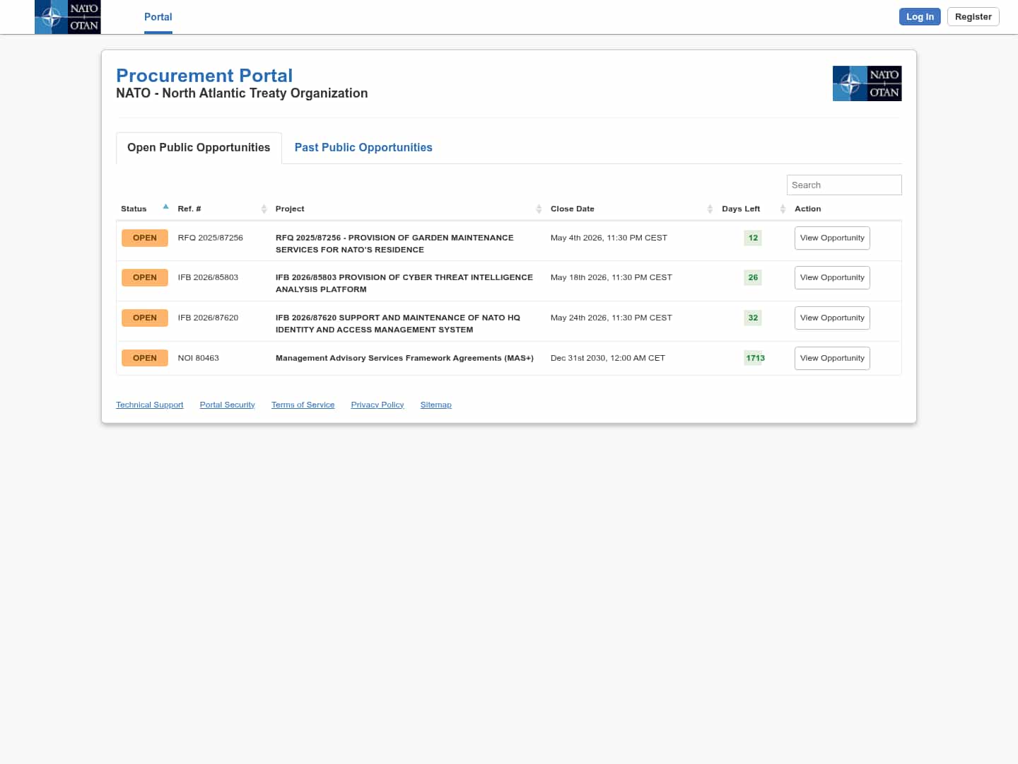This screenshot has width=1018, height=764.
Task: View Opportunity for NOI 80463
Action: point(832,359)
